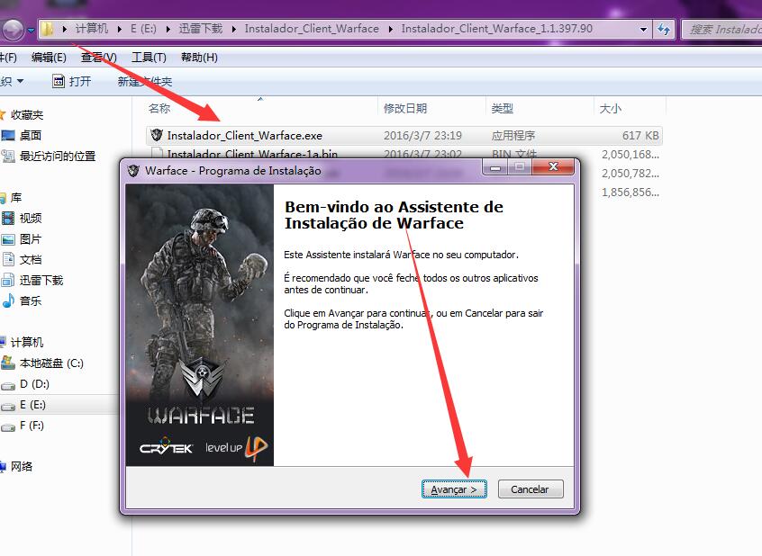Select the file name Instalador_Client_Warface.exe
The height and width of the screenshot is (556, 762).
(x=245, y=136)
